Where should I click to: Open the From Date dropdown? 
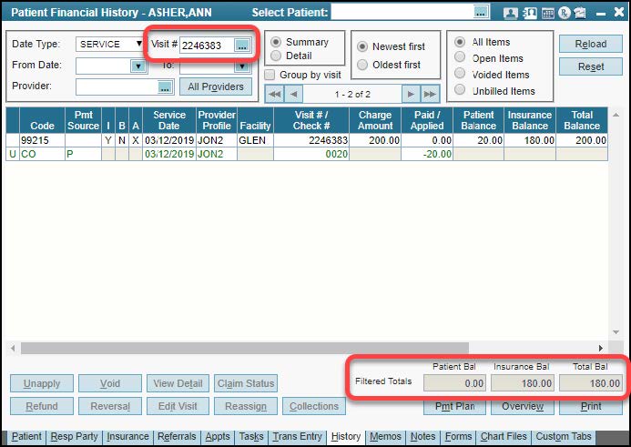pyautogui.click(x=137, y=66)
